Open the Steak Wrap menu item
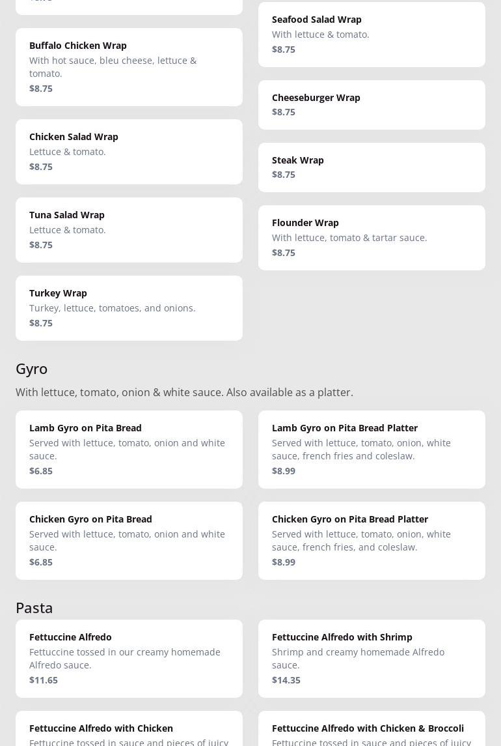Image resolution: width=501 pixels, height=746 pixels. pyautogui.click(x=372, y=167)
